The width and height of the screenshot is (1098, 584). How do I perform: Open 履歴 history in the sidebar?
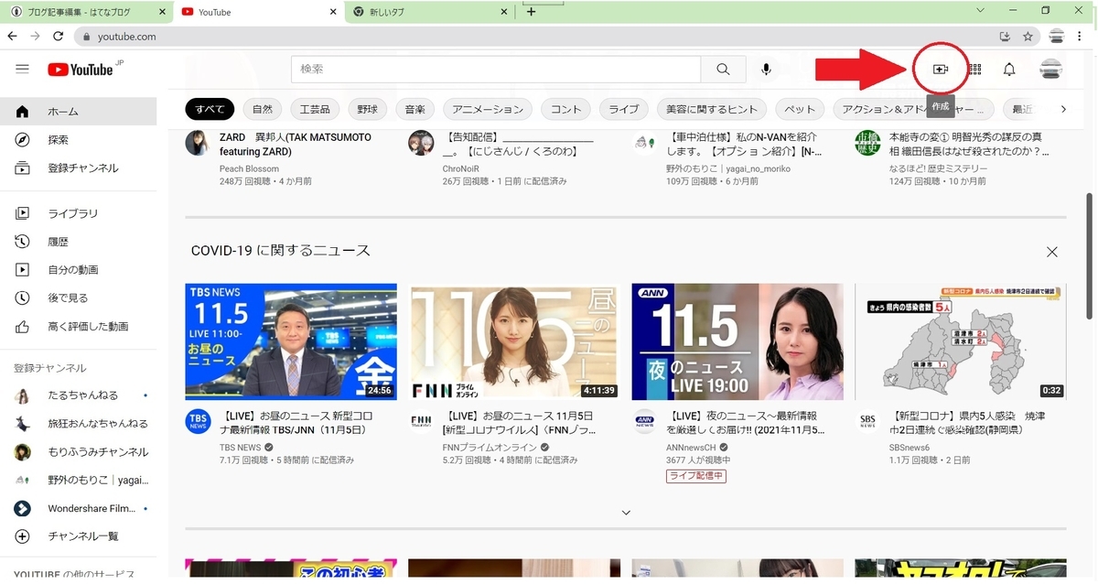coord(78,242)
